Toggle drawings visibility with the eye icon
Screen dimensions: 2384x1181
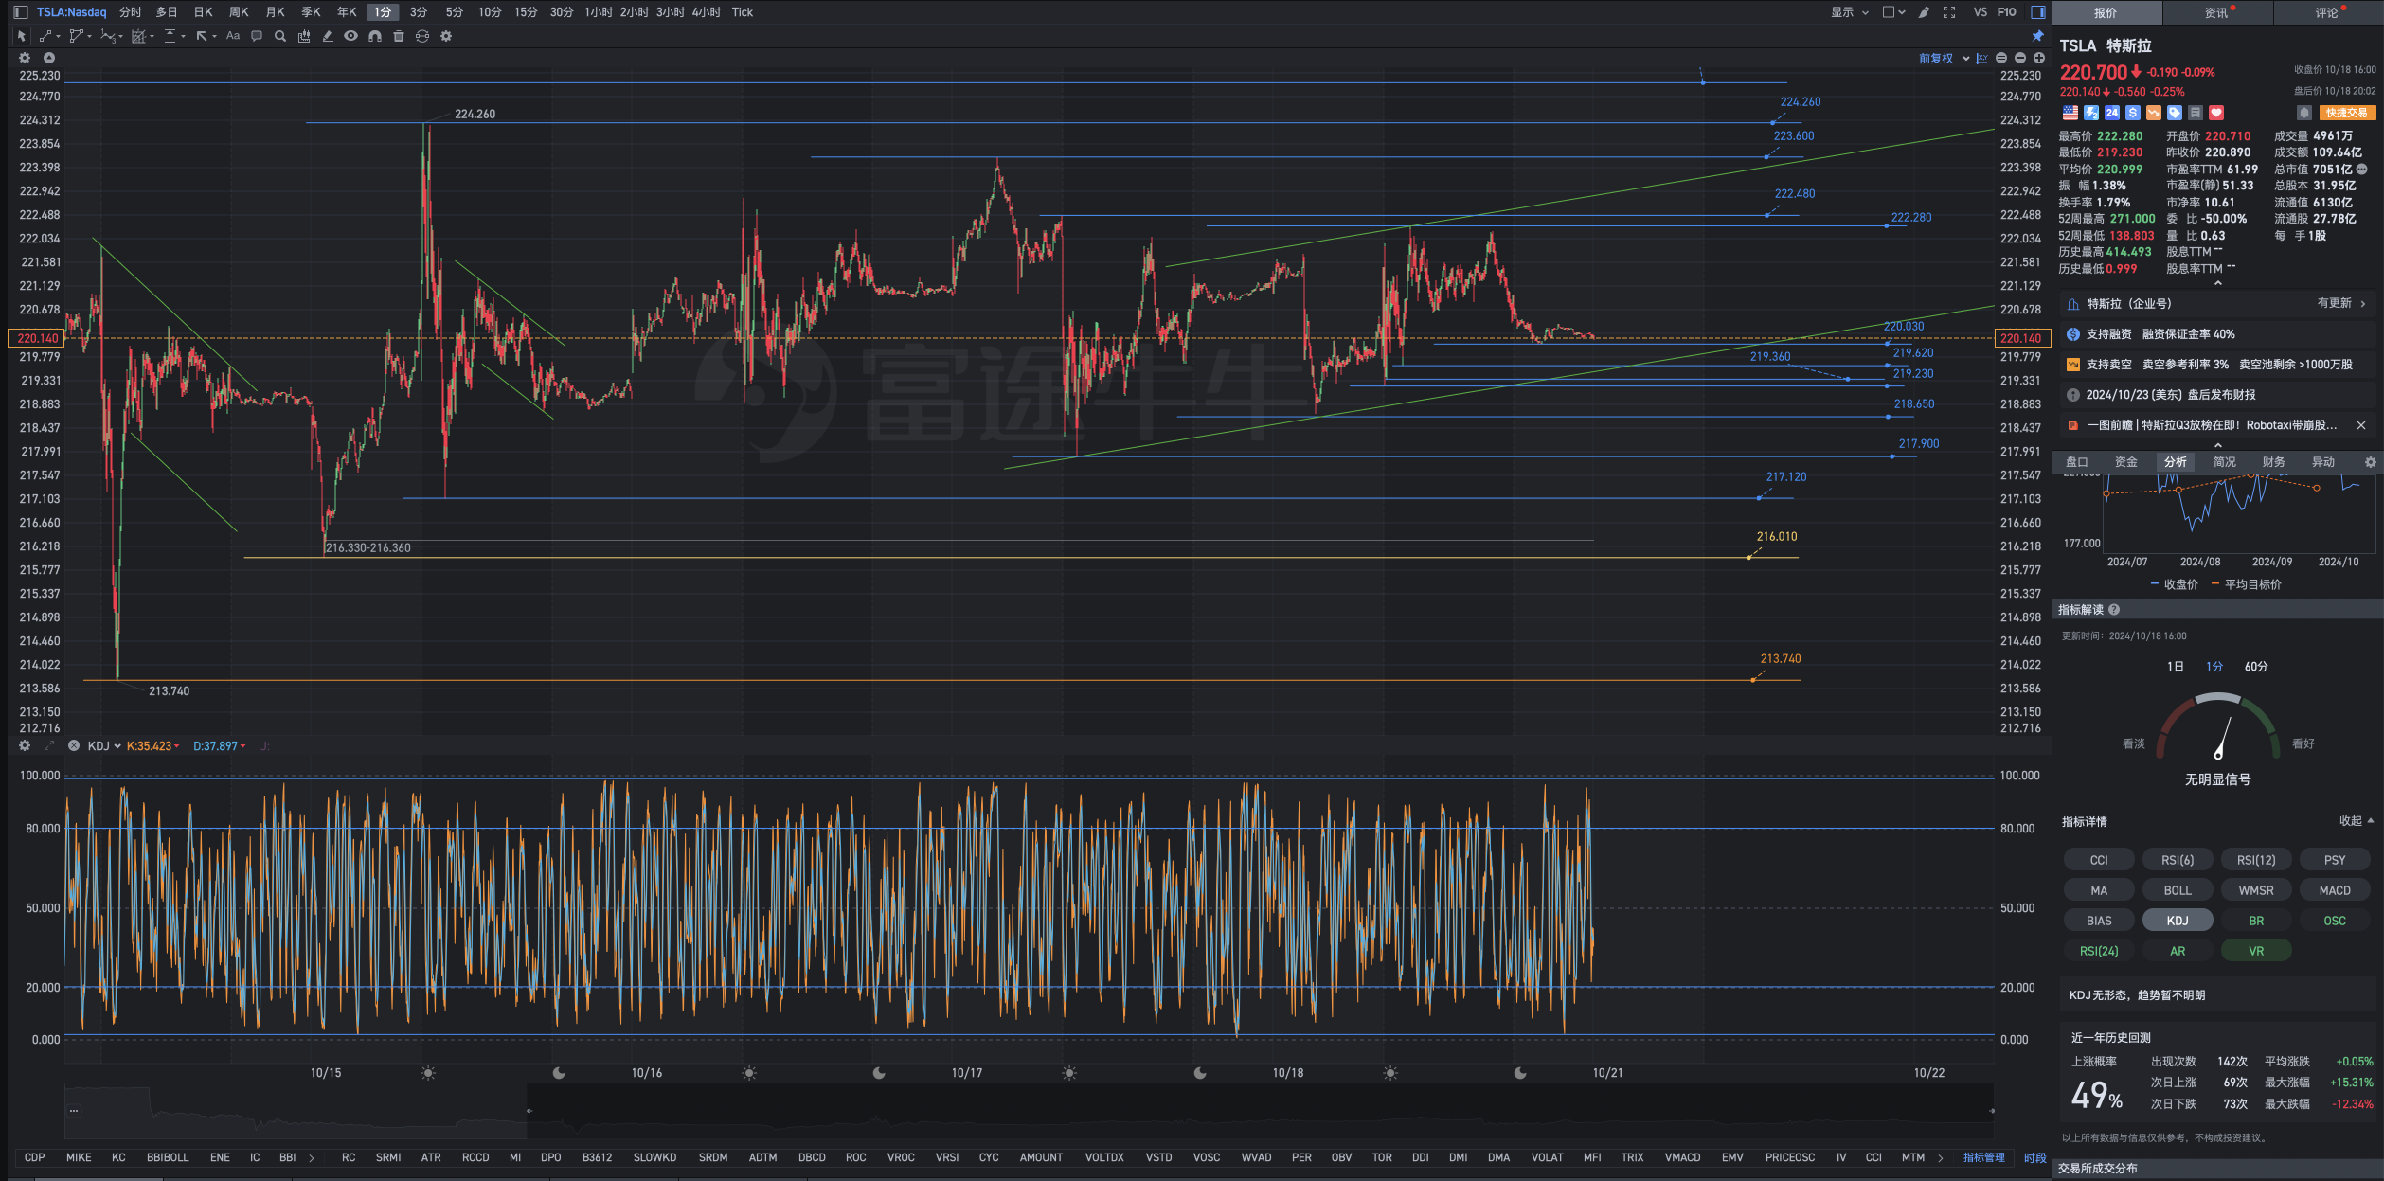351,36
